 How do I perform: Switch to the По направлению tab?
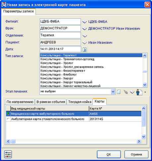pos(20,102)
